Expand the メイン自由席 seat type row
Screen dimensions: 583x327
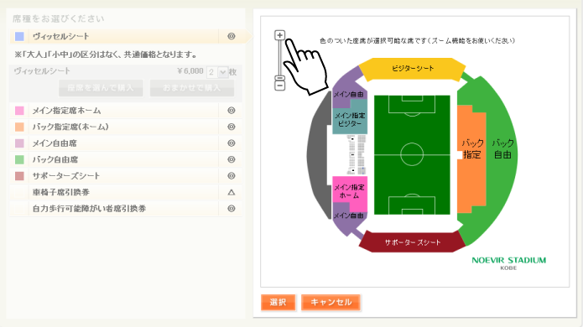point(126,143)
